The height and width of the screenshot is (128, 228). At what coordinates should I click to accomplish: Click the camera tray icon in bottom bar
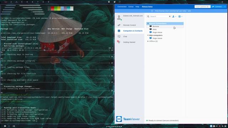point(214,126)
